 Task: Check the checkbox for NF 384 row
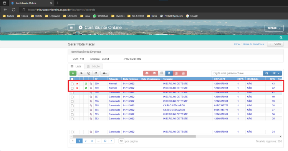72,110
